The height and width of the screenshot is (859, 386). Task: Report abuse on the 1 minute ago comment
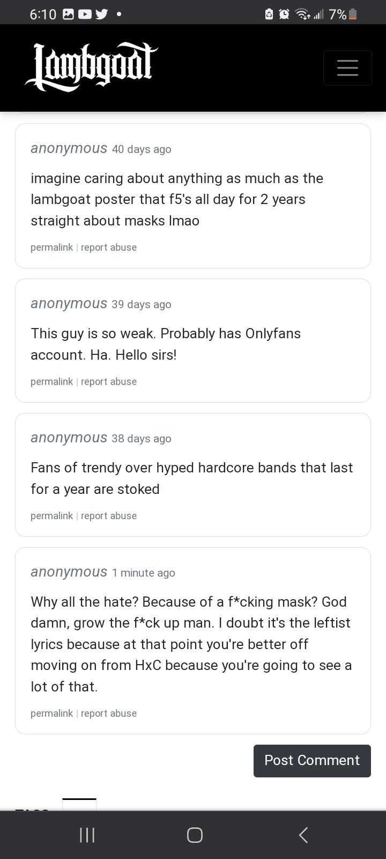(x=109, y=714)
